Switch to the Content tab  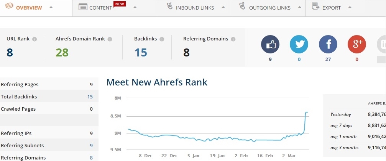pos(100,8)
